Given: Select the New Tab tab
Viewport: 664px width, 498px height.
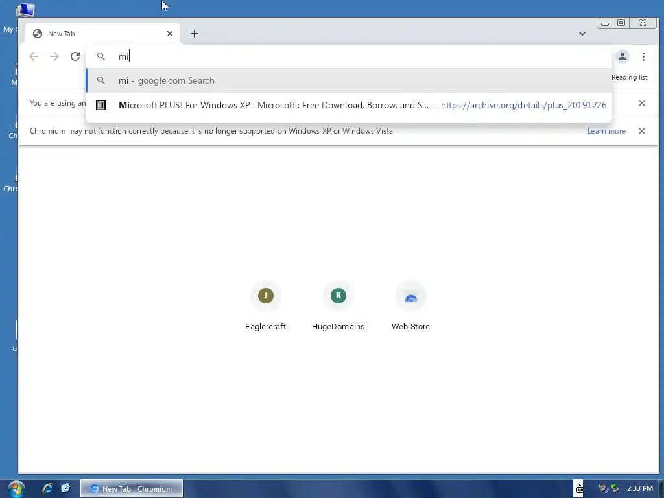Looking at the screenshot, I should point(102,34).
